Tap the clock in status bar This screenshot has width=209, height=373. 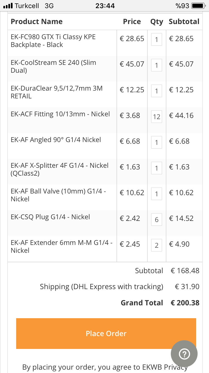tap(105, 6)
